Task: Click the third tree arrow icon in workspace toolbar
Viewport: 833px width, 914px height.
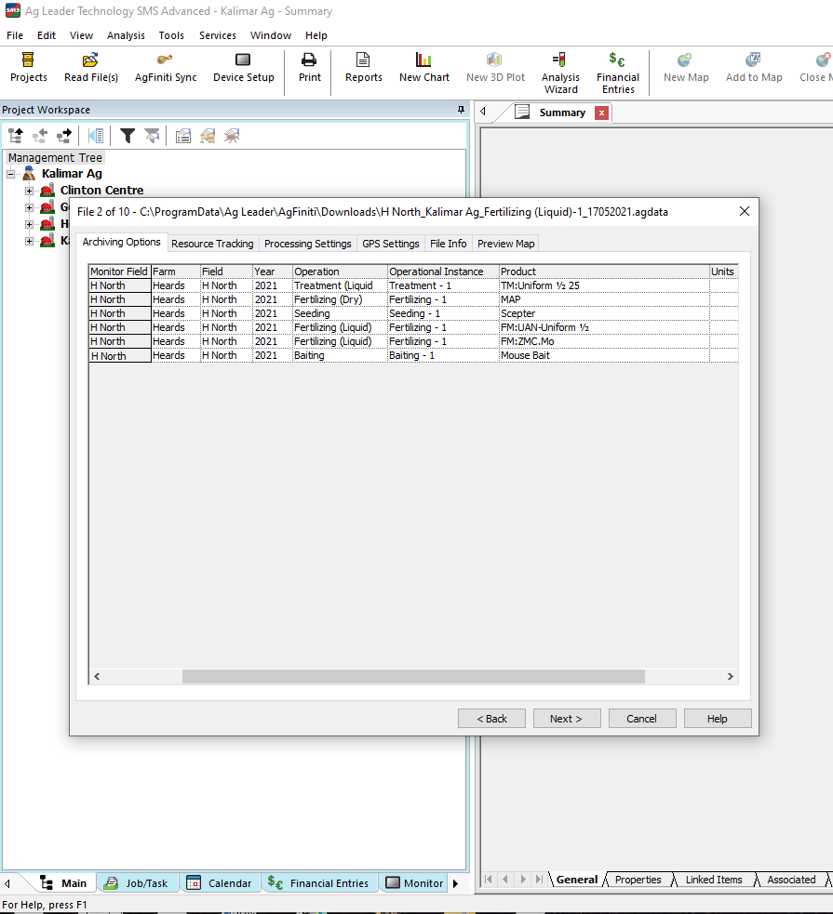Action: 64,136
